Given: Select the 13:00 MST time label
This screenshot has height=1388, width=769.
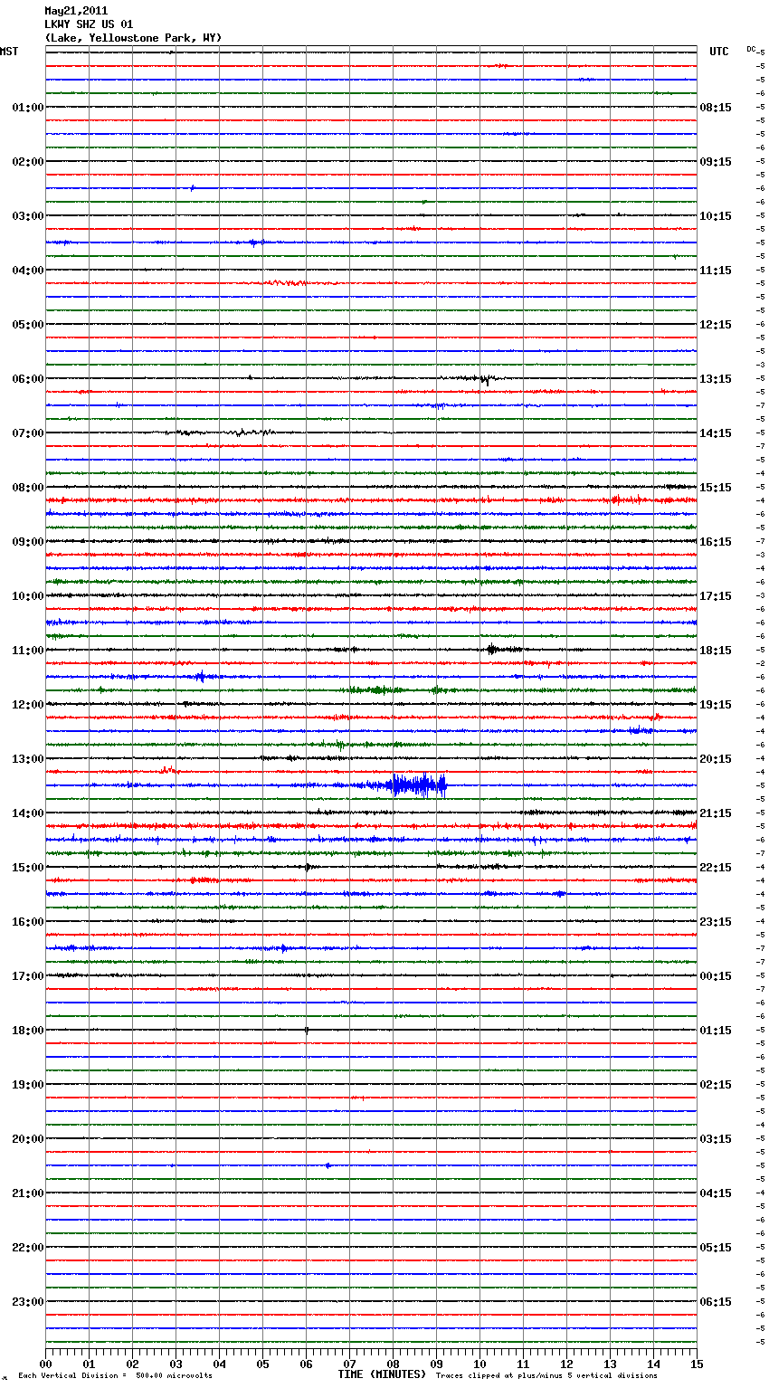Looking at the screenshot, I should click(x=27, y=759).
